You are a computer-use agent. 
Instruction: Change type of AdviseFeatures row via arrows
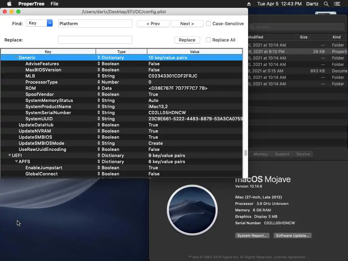(x=99, y=64)
